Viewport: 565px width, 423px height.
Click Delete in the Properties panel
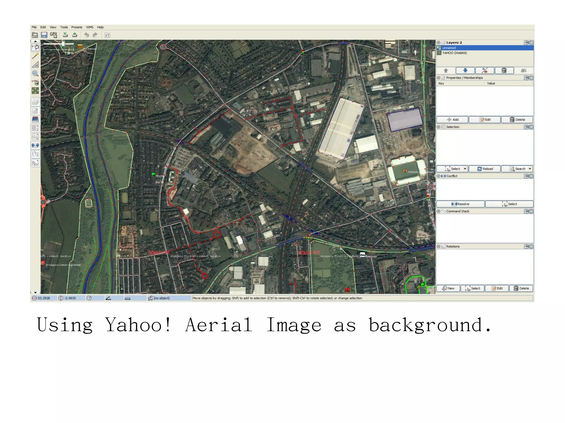click(x=517, y=120)
